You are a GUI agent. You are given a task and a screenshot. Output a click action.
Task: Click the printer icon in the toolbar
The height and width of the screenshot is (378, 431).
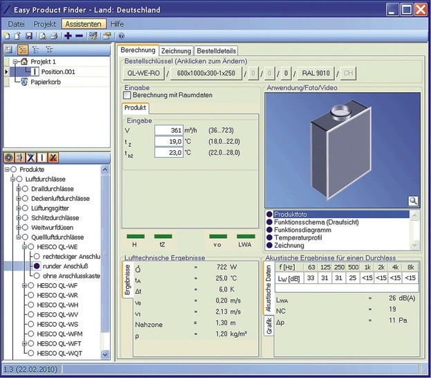[x=53, y=35]
